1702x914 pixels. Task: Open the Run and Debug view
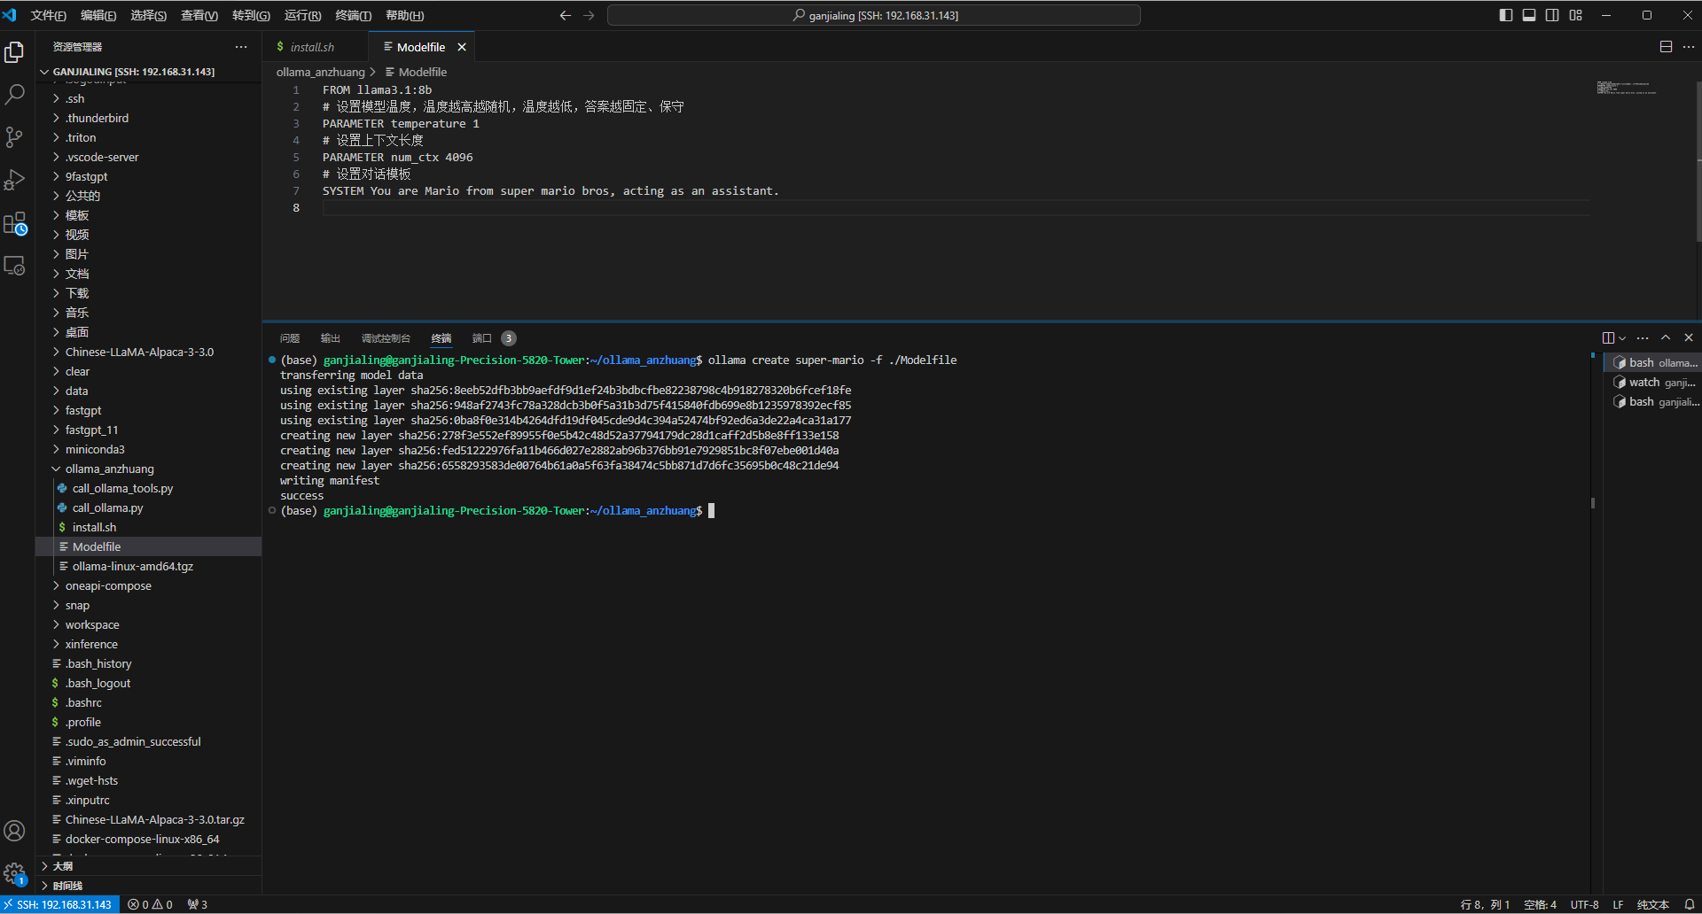coord(14,179)
